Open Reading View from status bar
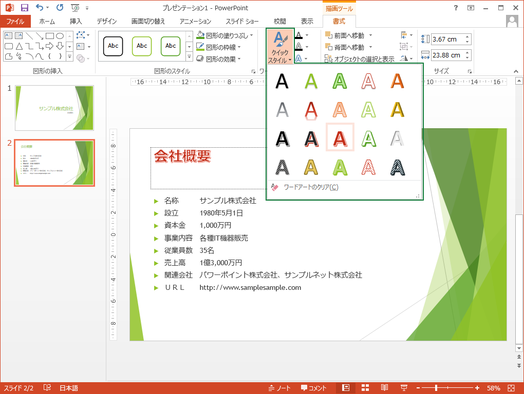 coord(384,388)
